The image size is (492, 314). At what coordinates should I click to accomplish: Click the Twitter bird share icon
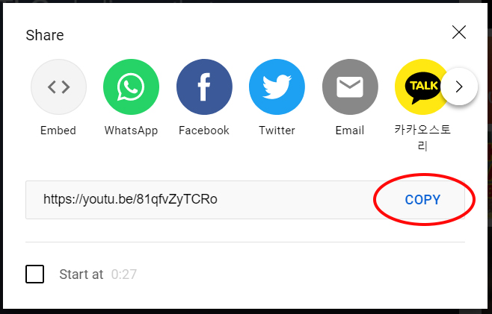277,87
